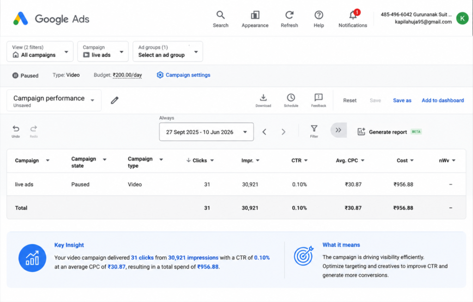Click the 0.10% CTR in Key Insight text
Image resolution: width=473 pixels, height=302 pixels.
(x=262, y=258)
